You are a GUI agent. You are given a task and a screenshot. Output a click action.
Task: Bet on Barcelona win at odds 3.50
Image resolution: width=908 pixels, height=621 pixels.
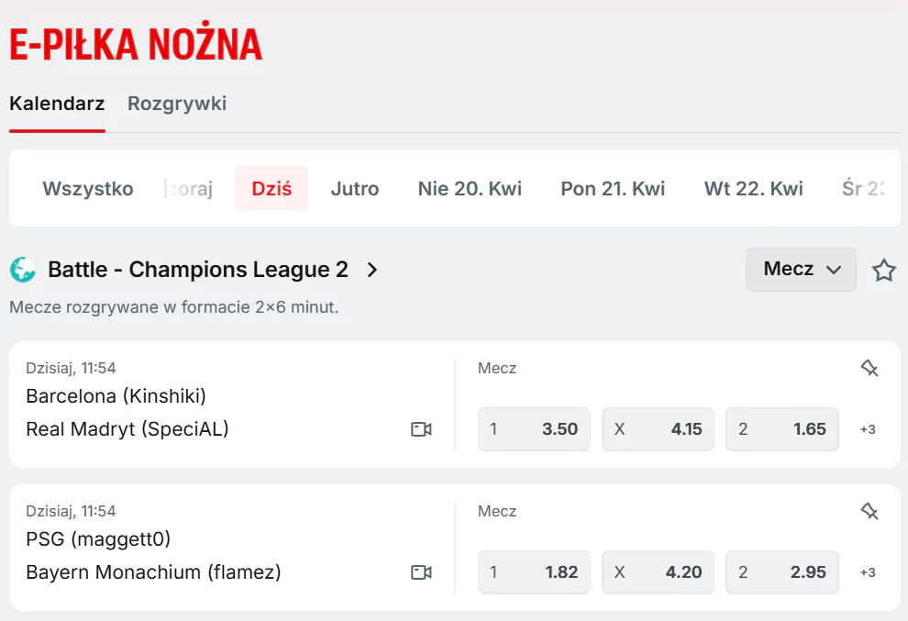point(534,429)
